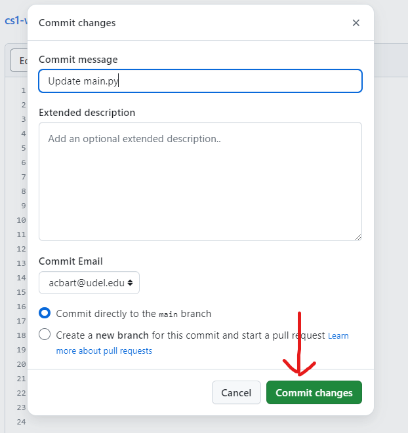Close the Commit changes dialog with X
Screen dimensions: 408x433
(356, 23)
